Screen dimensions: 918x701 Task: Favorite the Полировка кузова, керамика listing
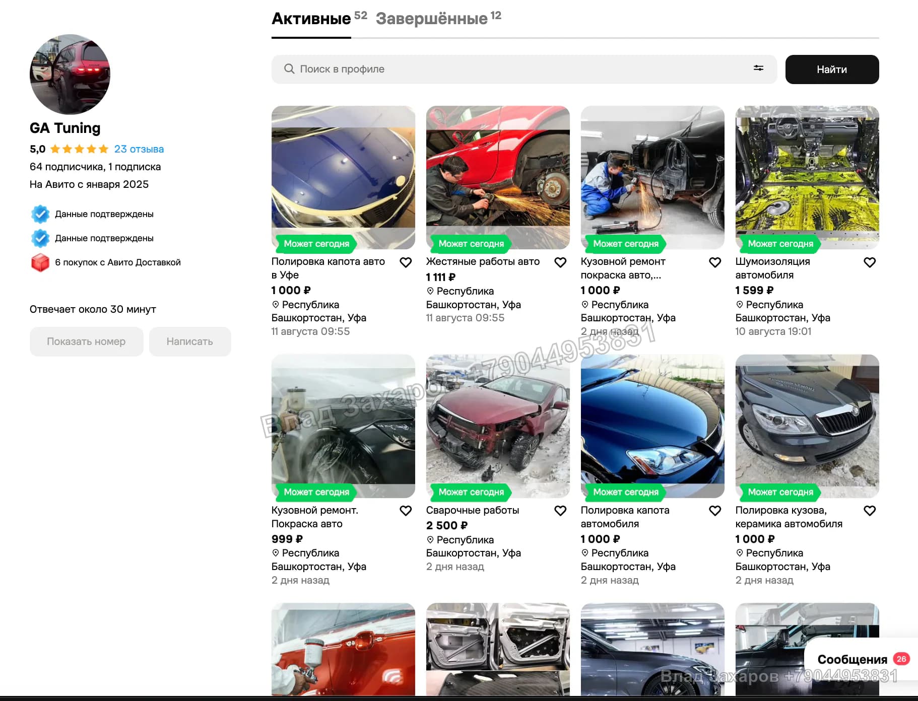(x=870, y=511)
